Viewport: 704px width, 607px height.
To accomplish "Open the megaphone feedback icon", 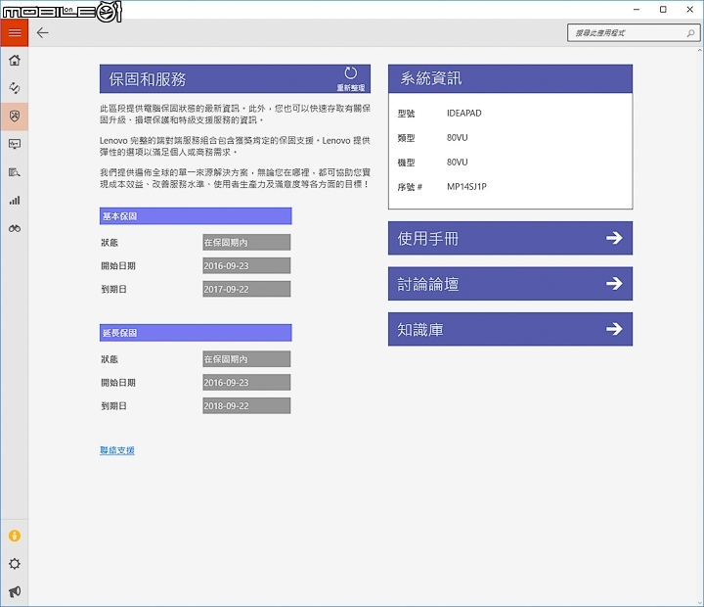I will [x=15, y=591].
